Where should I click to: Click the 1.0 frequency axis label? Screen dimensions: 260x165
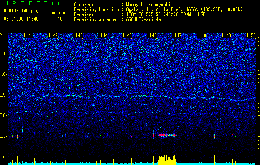[x=4, y=75]
